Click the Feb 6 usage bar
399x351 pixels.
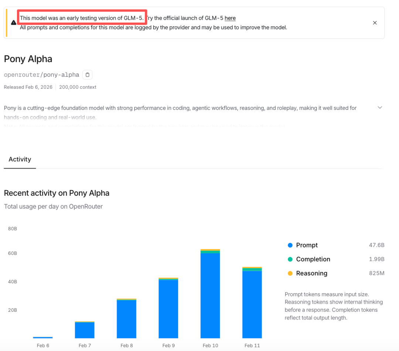43,337
